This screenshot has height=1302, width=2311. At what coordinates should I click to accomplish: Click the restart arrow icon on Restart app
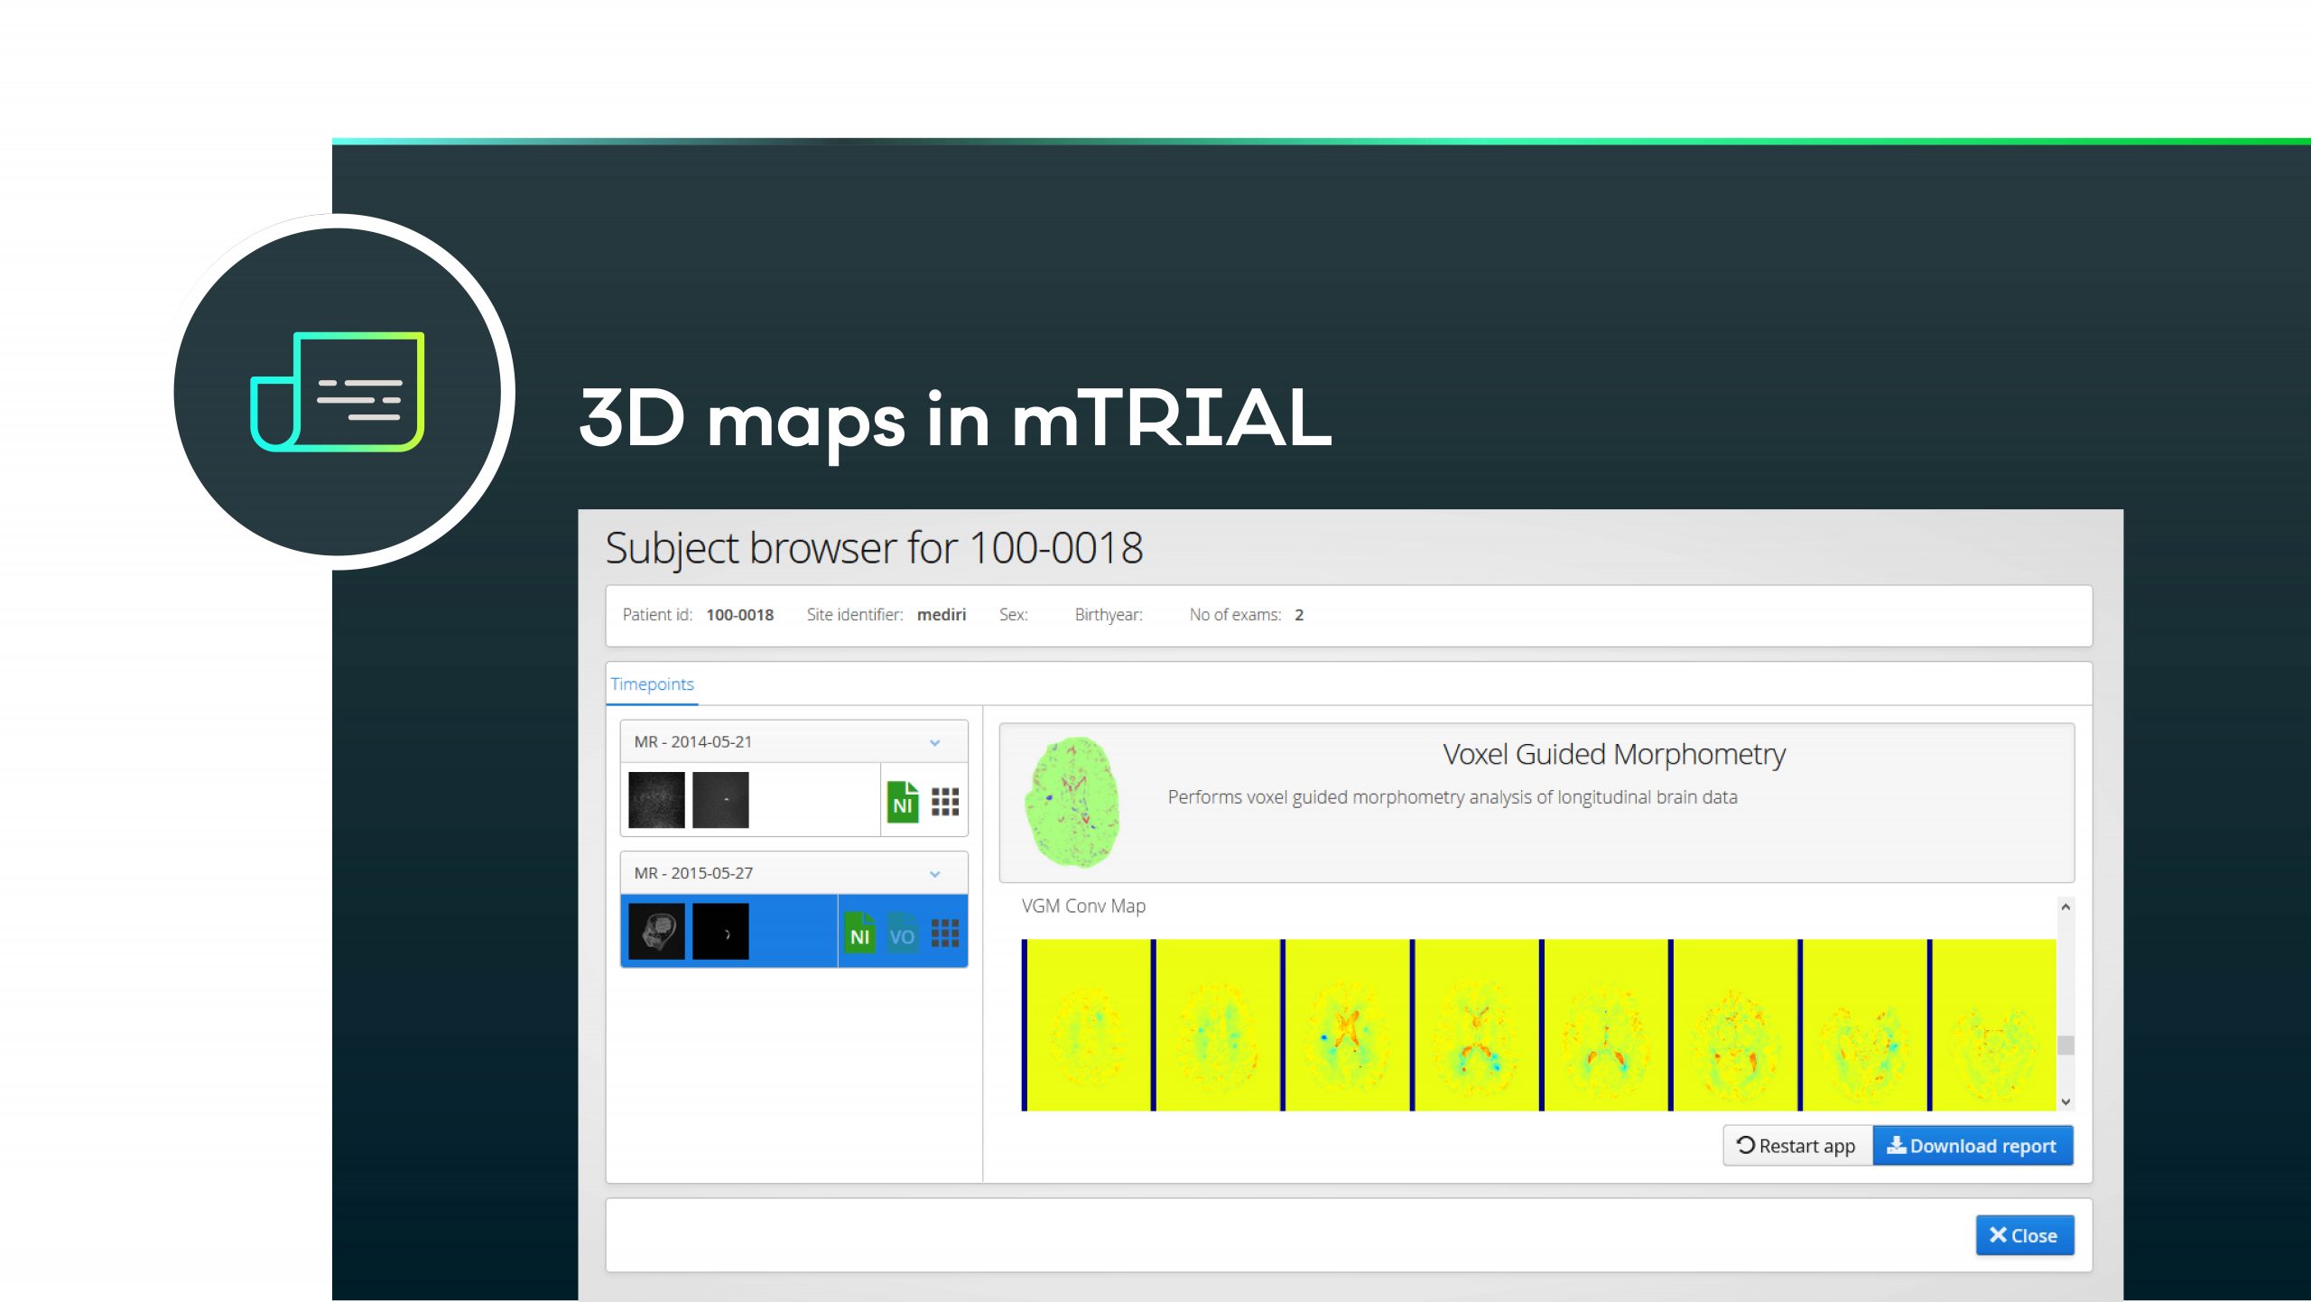pos(1745,1145)
